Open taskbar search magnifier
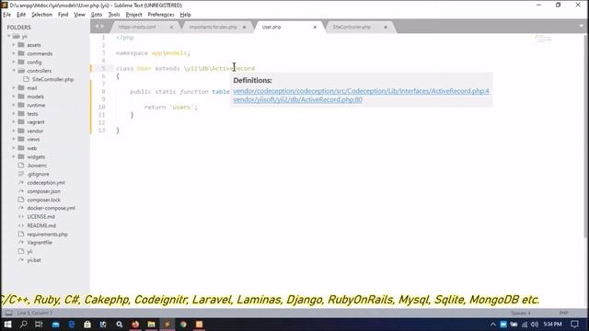The width and height of the screenshot is (589, 331). point(23,325)
